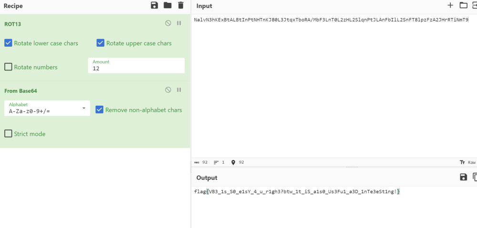The image size is (477, 228).
Task: Open folder as input
Action: [x=463, y=6]
